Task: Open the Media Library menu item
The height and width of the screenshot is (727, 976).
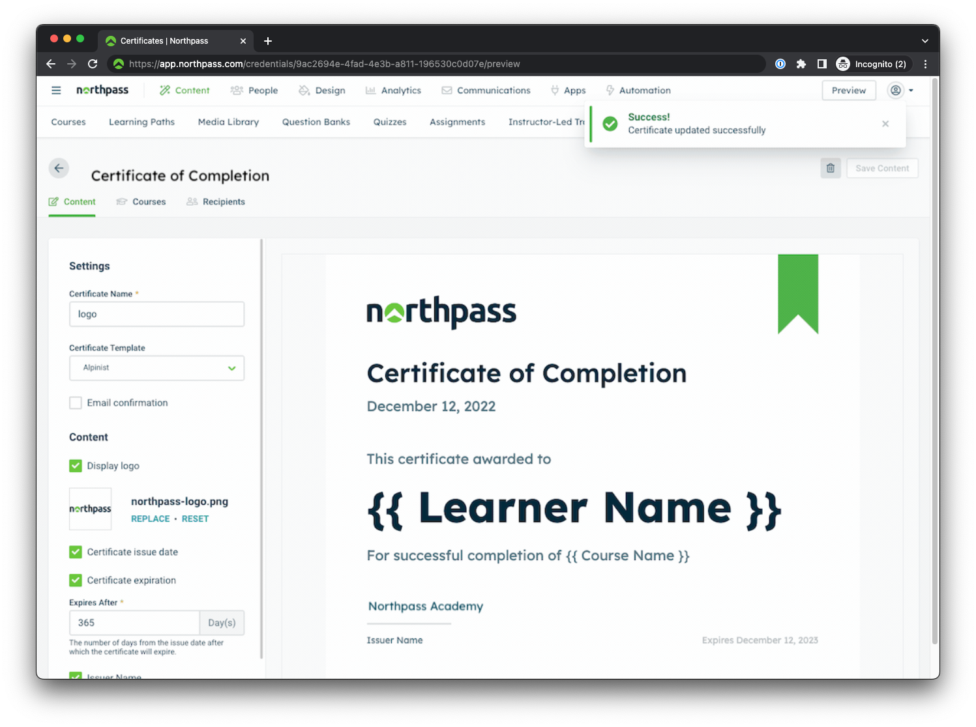Action: coord(228,122)
